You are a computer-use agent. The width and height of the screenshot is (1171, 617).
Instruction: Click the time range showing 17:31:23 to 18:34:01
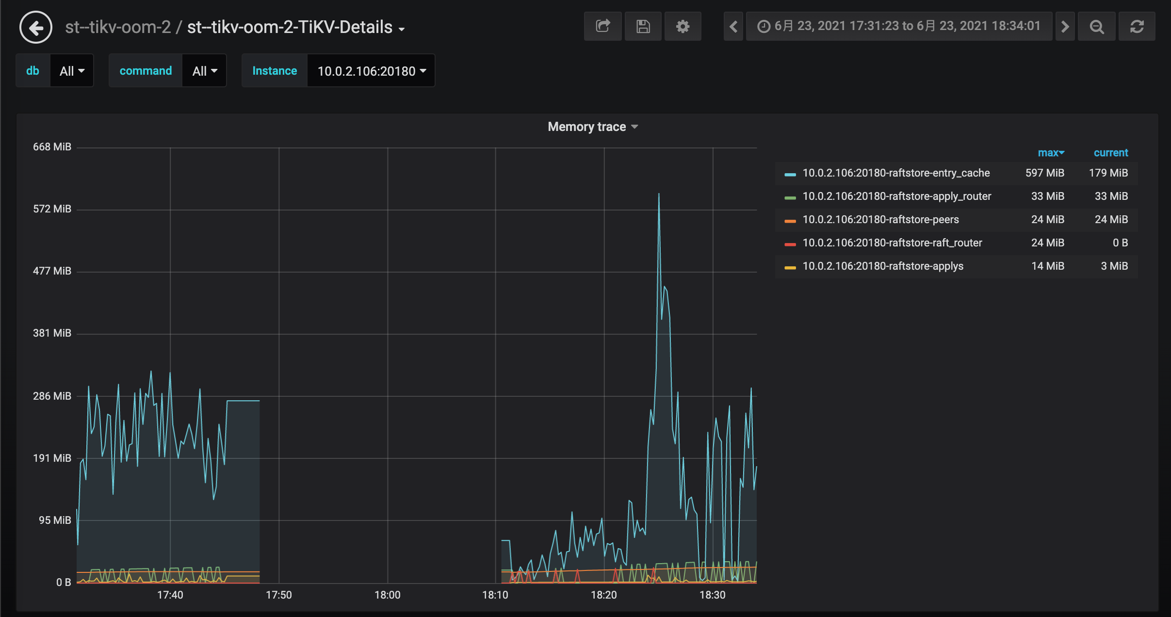coord(906,26)
